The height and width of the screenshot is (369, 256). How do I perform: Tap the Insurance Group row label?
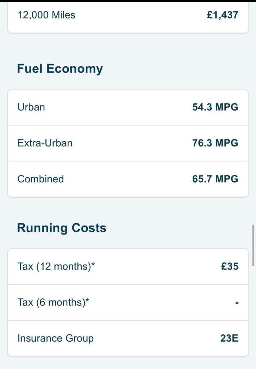pyautogui.click(x=55, y=338)
